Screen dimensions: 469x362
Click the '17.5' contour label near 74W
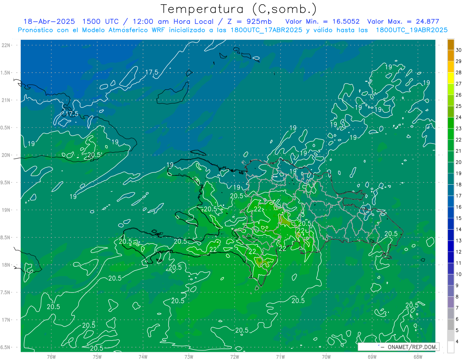tap(152, 72)
